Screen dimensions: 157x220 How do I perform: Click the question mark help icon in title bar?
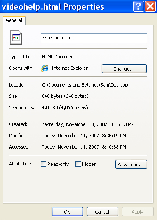(138, 6)
